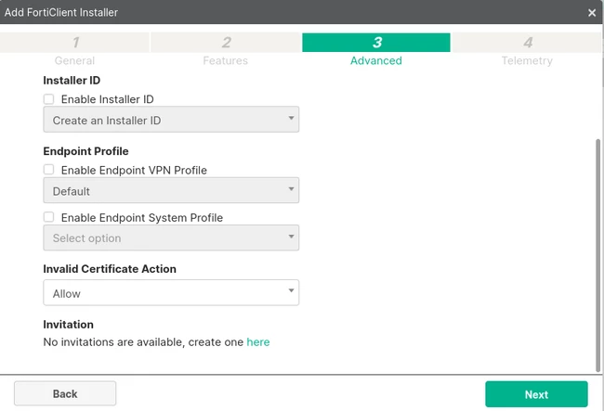Open the Select option system profile dropdown
604x411 pixels.
(171, 238)
